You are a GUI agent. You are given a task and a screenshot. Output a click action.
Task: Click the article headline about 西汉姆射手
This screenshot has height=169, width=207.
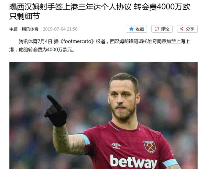pos(100,12)
